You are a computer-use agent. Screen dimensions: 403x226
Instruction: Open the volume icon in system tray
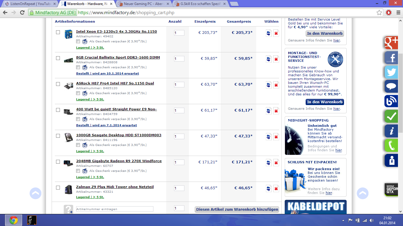[371, 220]
